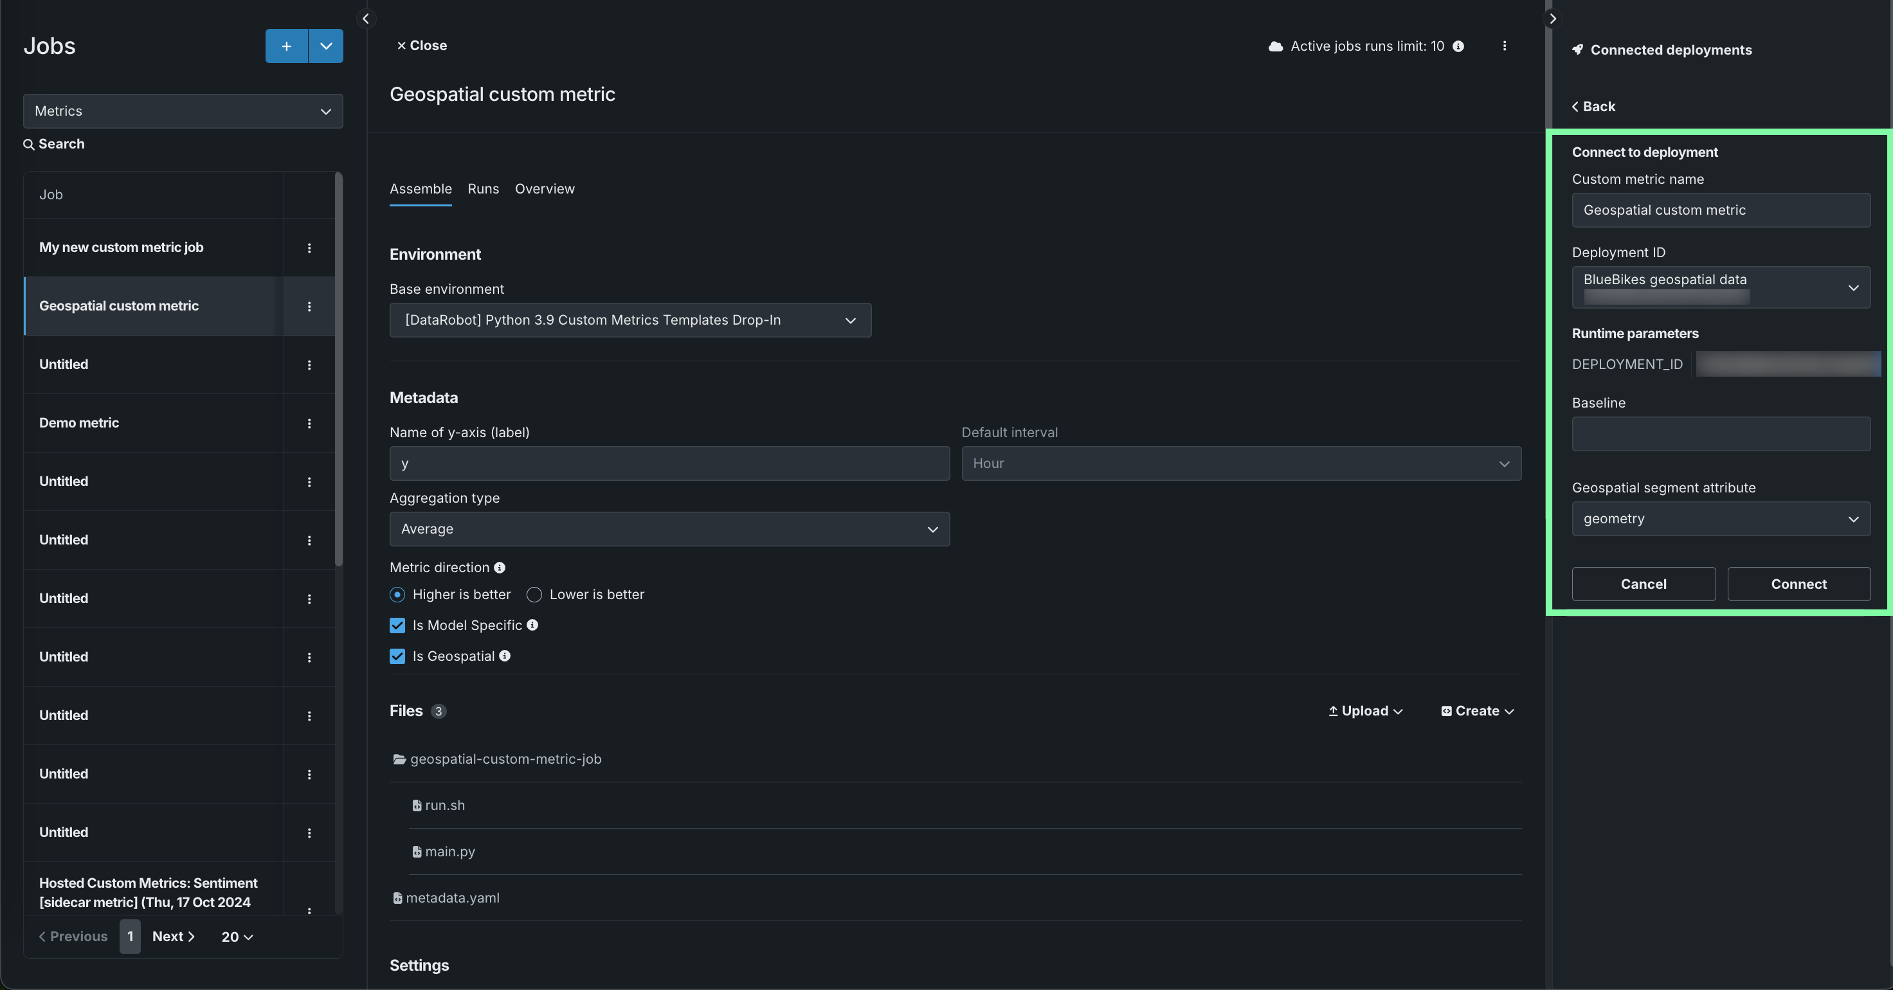The image size is (1893, 990).
Task: Uncheck Is Model Specific checkbox
Action: pyautogui.click(x=397, y=625)
